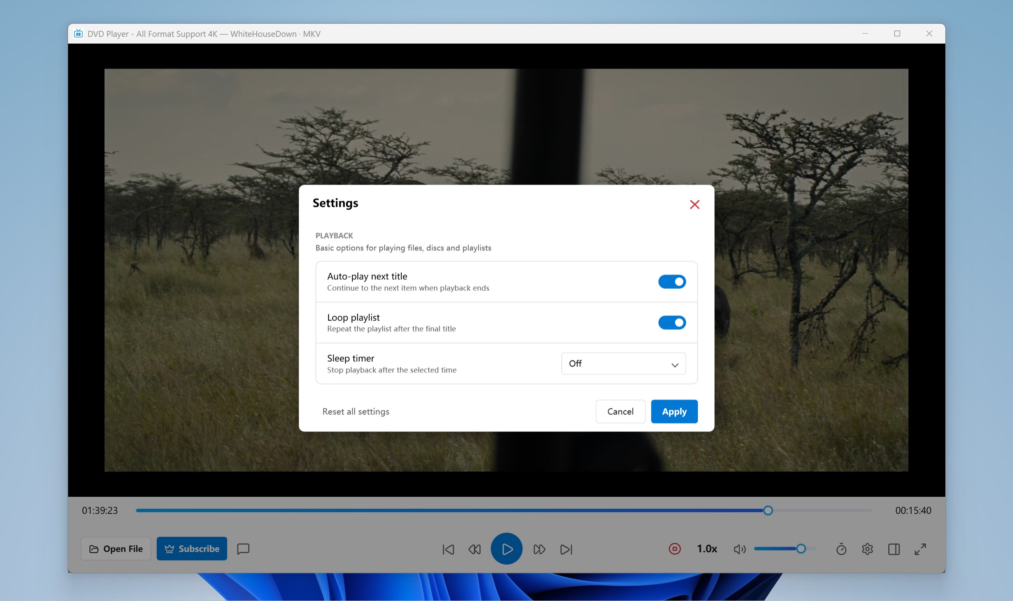Cancel the settings changes

pos(620,412)
